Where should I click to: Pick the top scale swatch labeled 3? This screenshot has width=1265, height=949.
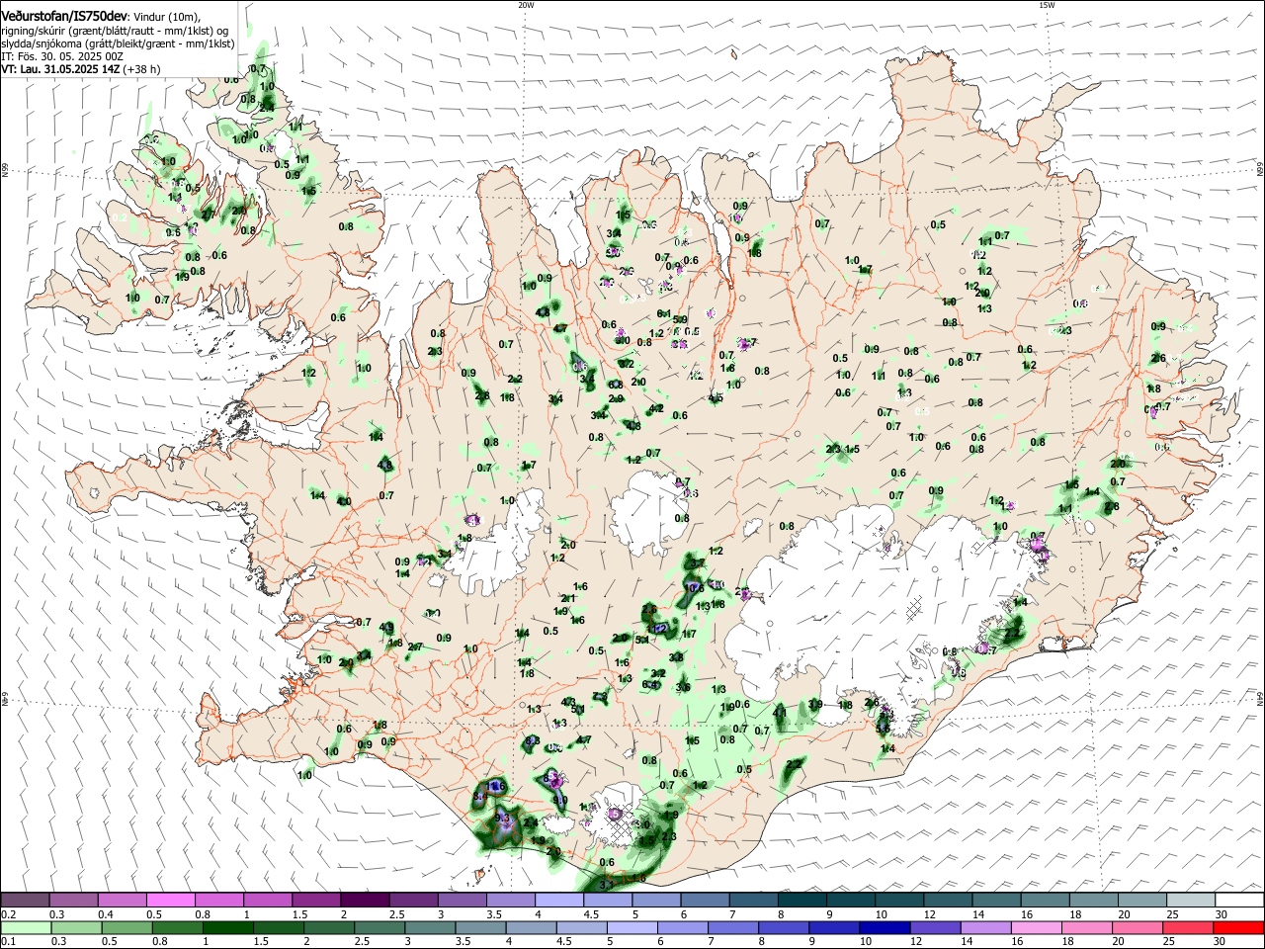(x=462, y=900)
